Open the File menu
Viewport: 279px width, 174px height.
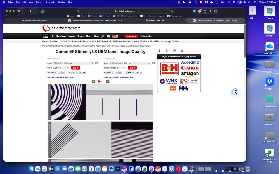tap(18, 2)
